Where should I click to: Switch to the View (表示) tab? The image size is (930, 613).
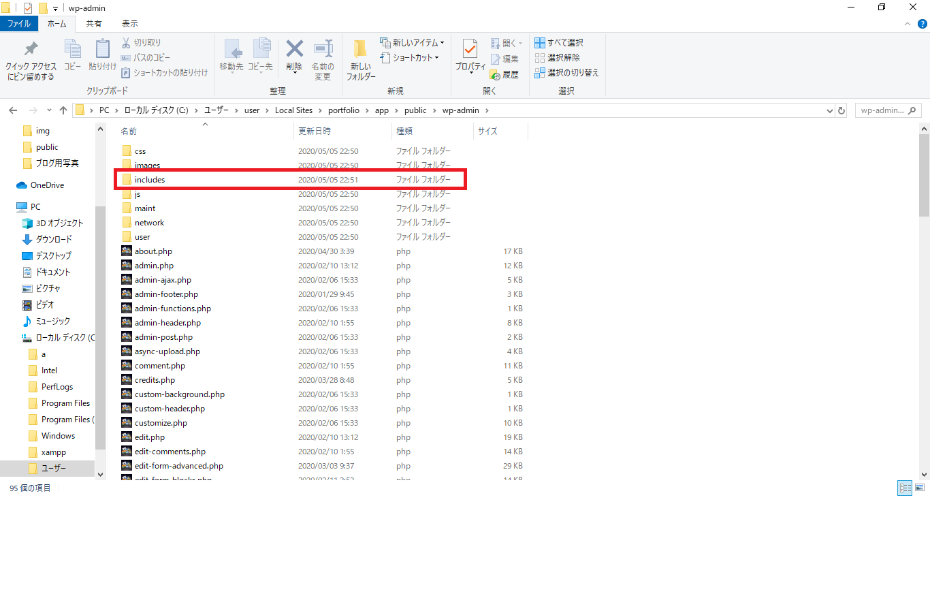tap(130, 24)
